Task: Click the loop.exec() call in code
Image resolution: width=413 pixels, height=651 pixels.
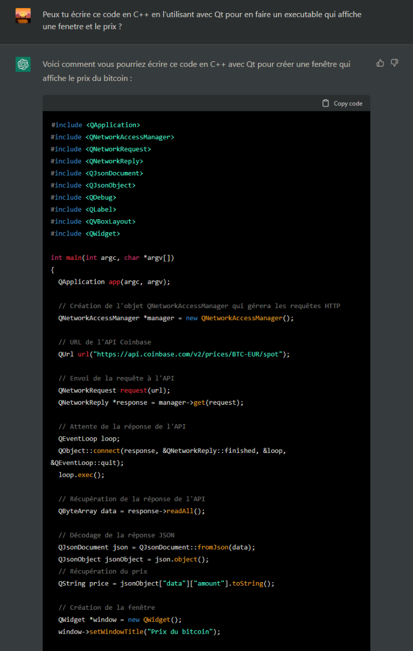Action: point(81,475)
